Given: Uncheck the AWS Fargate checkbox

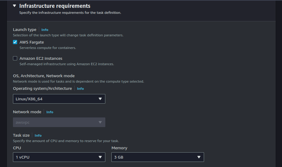Looking at the screenshot, I should click(x=15, y=42).
